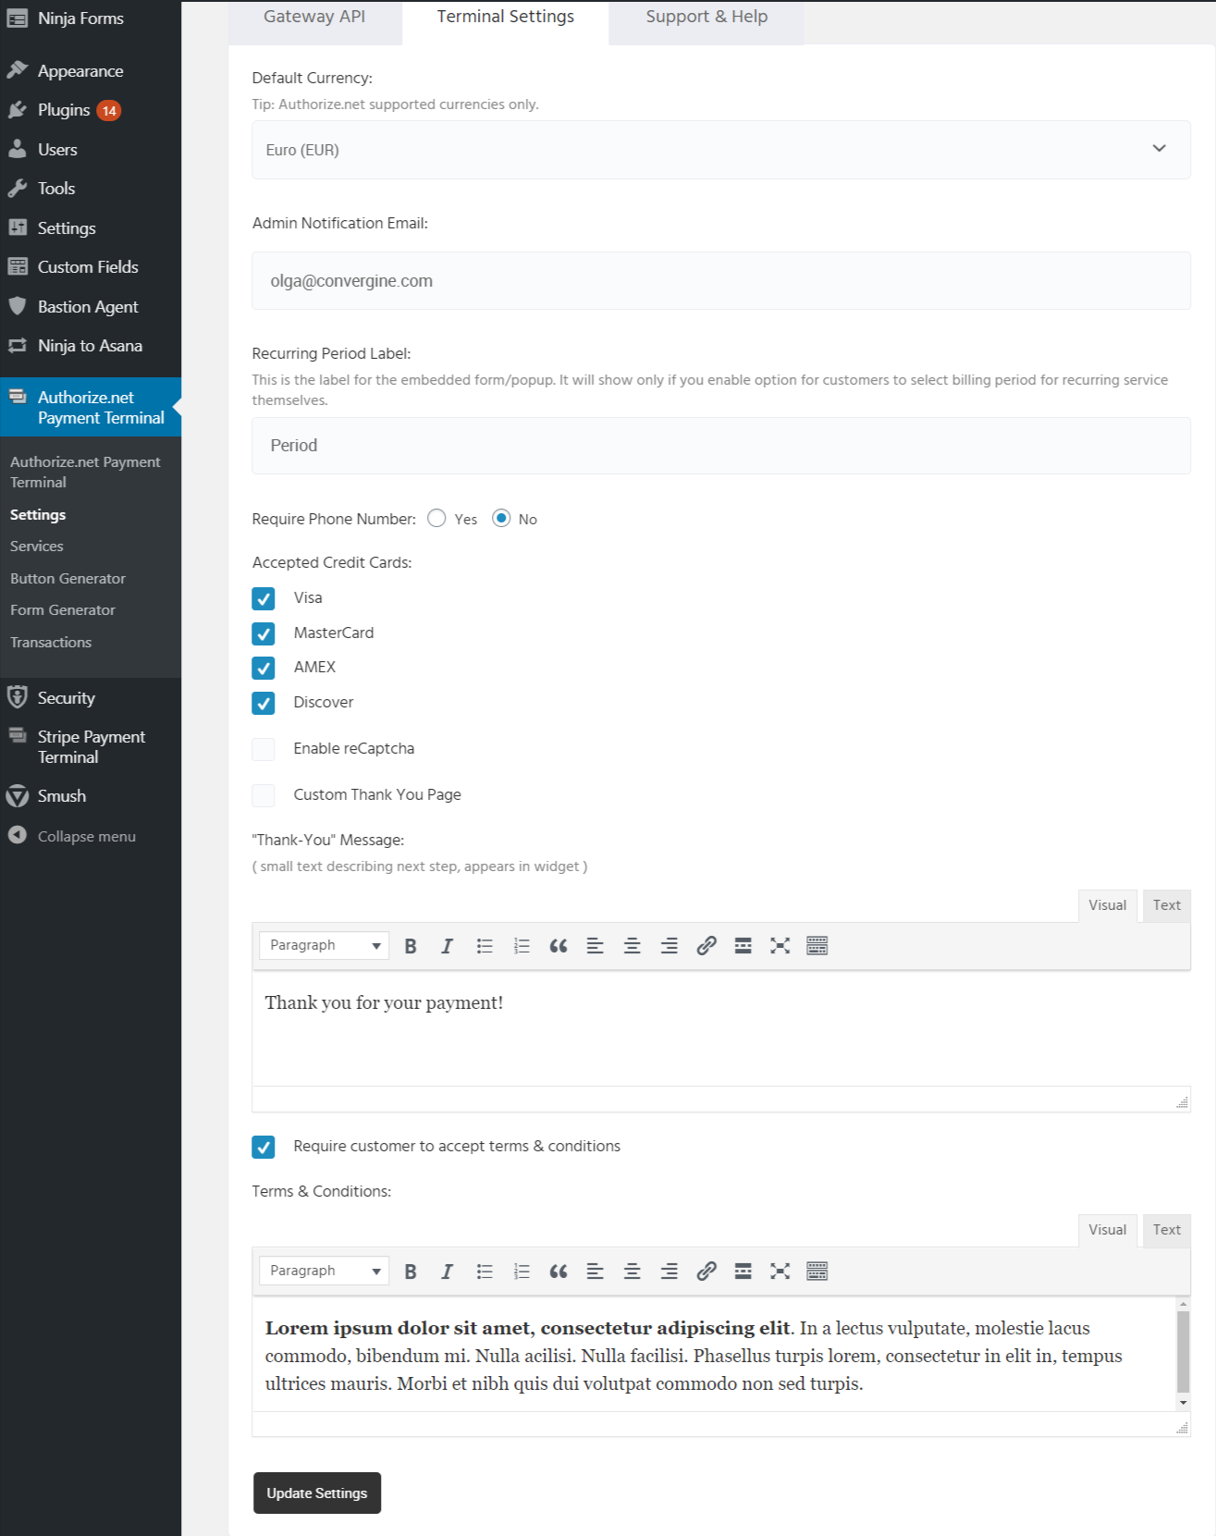This screenshot has width=1216, height=1536.
Task: Open the Default Currency dropdown
Action: (x=720, y=150)
